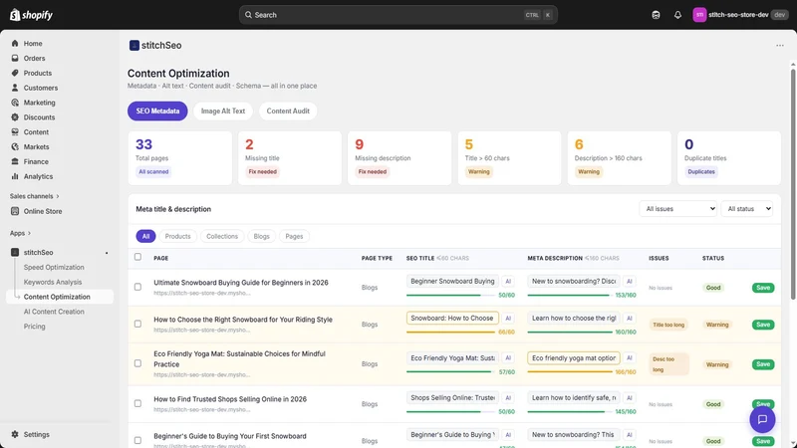Expand the Sales channels section
This screenshot has width=797, height=448.
[x=34, y=196]
